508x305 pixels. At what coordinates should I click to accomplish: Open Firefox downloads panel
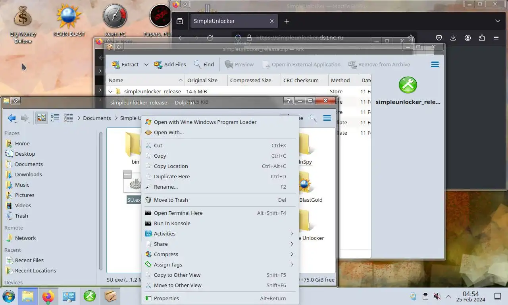tap(453, 38)
